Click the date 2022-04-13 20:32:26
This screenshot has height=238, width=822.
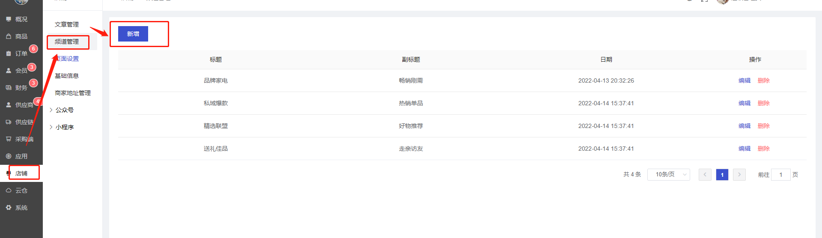[606, 80]
